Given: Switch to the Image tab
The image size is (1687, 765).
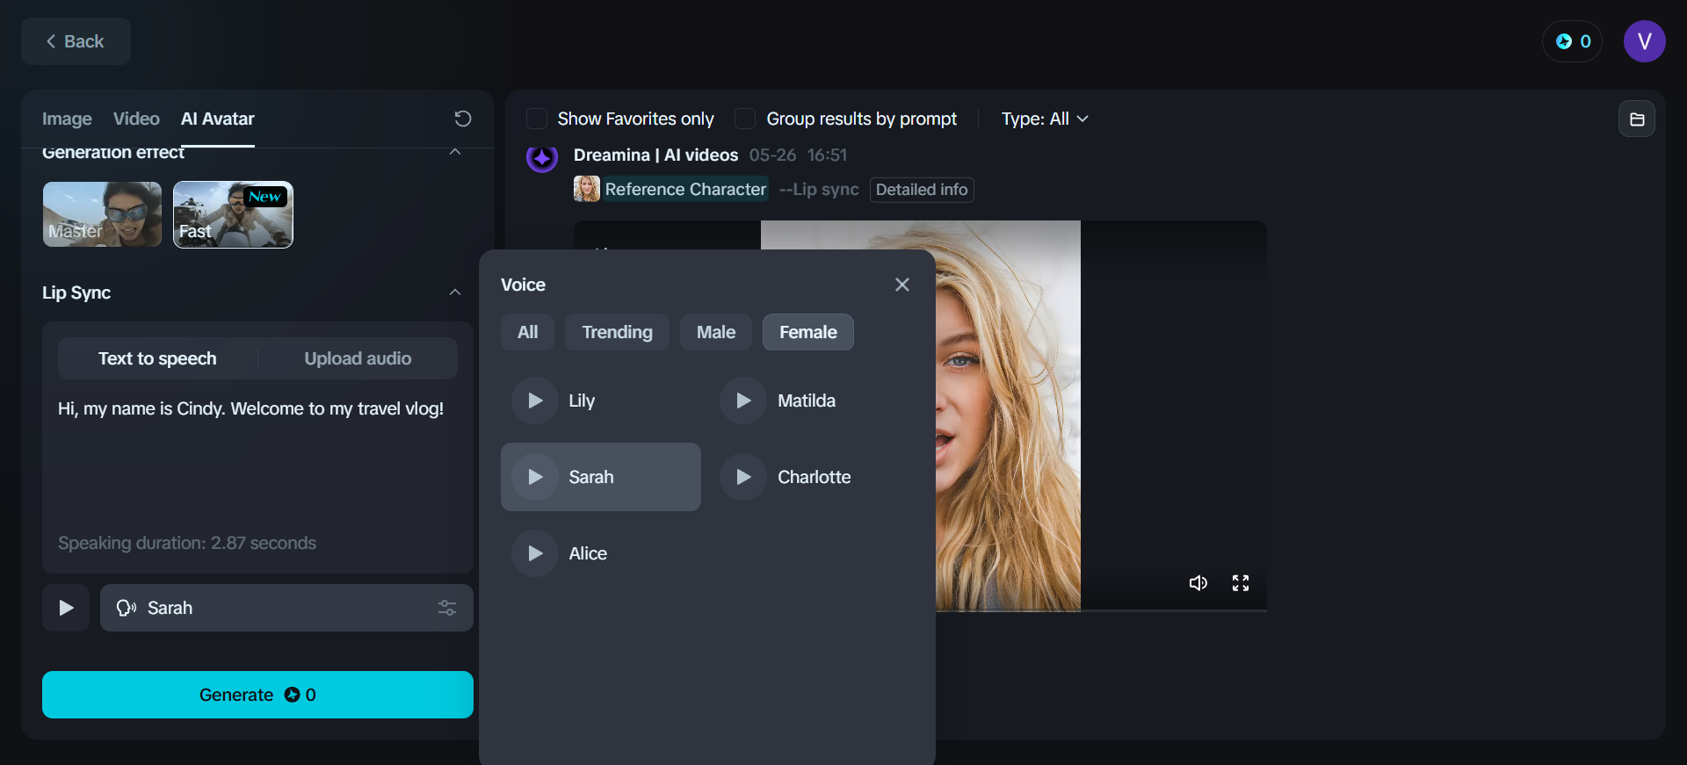Looking at the screenshot, I should click(x=67, y=119).
